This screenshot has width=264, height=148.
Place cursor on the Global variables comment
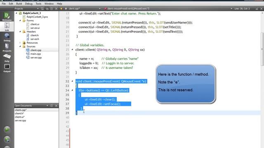click(90, 45)
